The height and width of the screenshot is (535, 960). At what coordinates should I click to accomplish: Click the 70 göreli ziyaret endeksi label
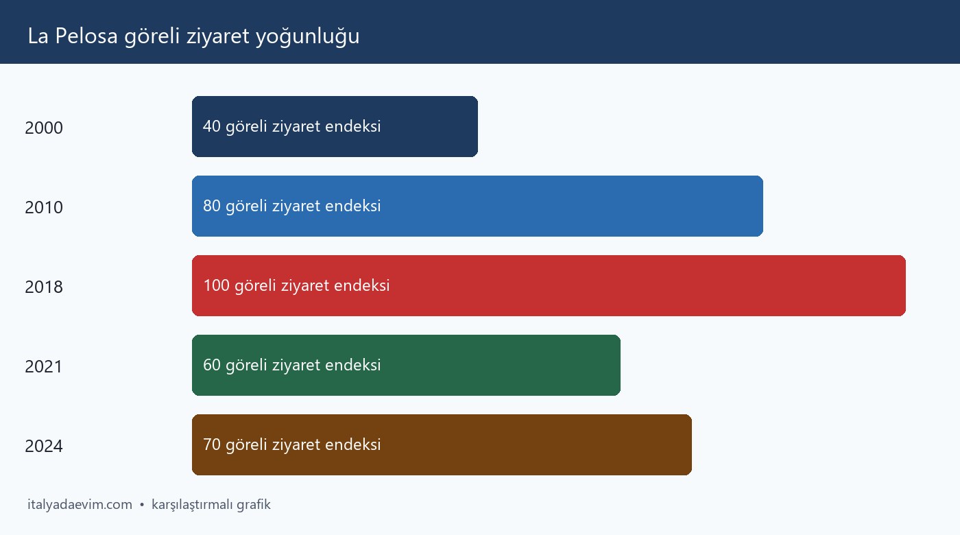[x=292, y=445]
